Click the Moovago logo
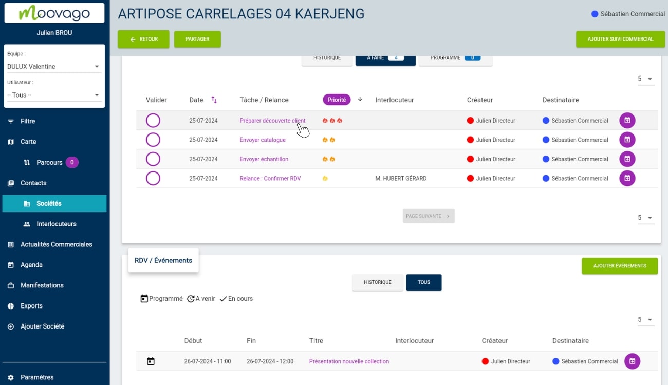668x385 pixels. (x=54, y=13)
